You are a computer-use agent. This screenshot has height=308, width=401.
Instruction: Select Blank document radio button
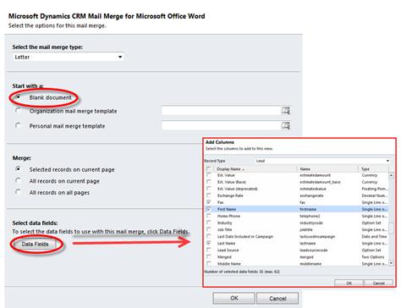18,97
